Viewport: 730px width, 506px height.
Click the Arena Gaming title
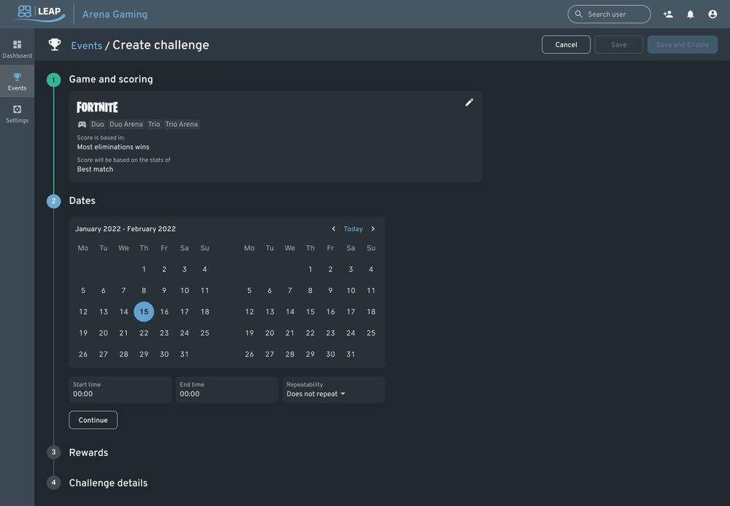point(115,15)
